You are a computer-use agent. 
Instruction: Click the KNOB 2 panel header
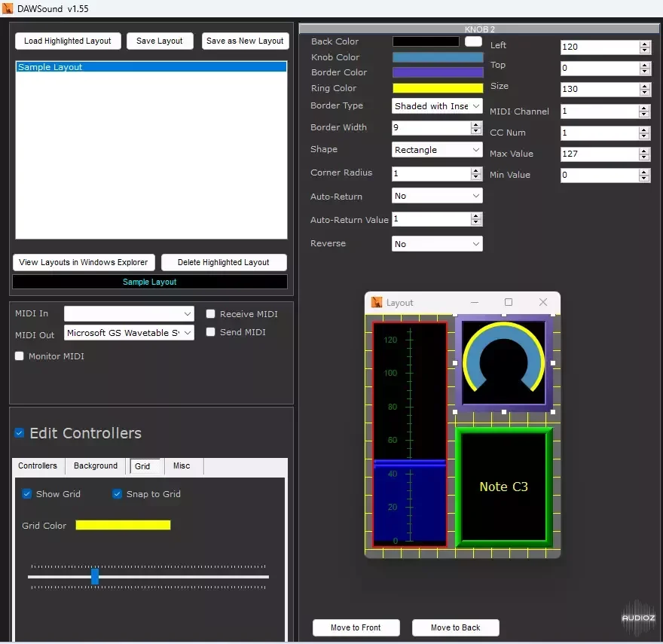(479, 29)
